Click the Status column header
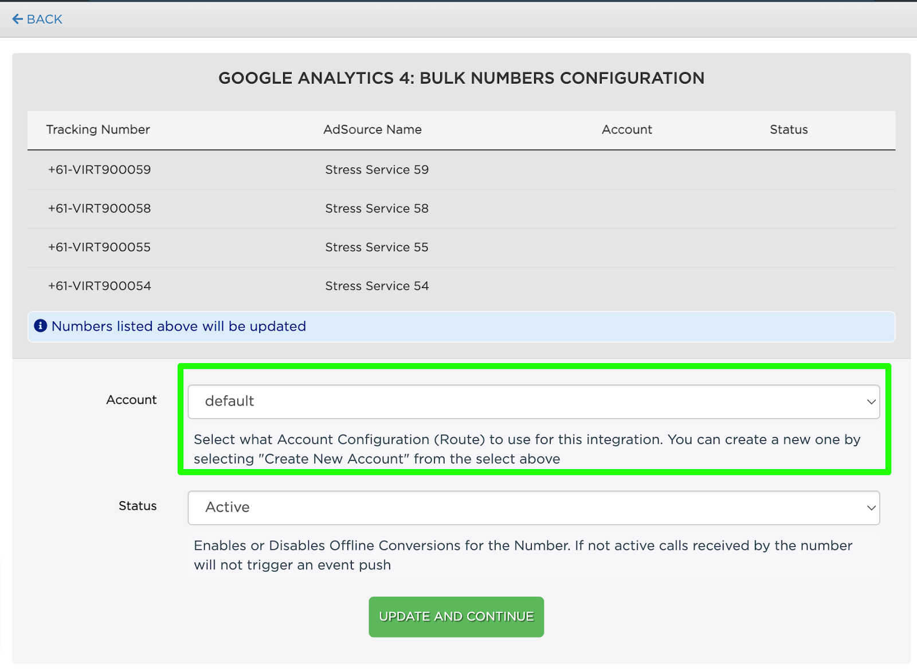 coord(789,129)
